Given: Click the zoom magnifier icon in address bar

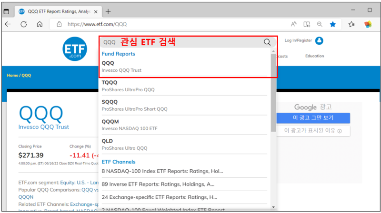Looking at the screenshot, I should coord(320,24).
